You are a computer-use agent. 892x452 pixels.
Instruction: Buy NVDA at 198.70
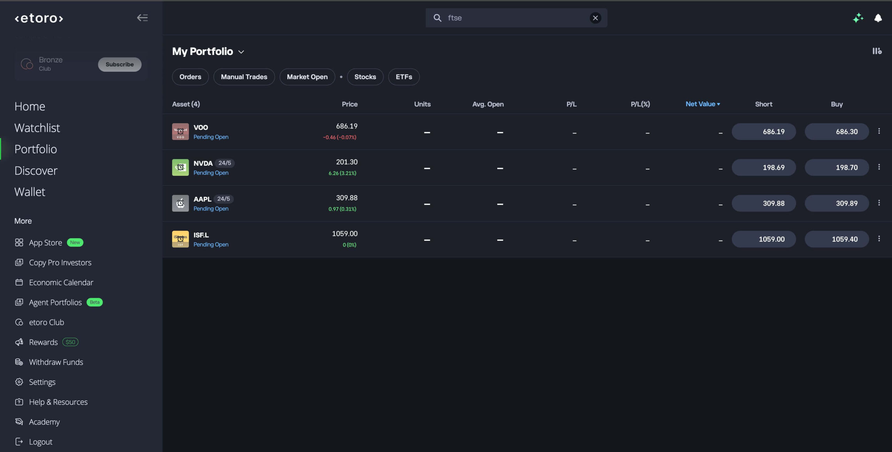(x=837, y=167)
